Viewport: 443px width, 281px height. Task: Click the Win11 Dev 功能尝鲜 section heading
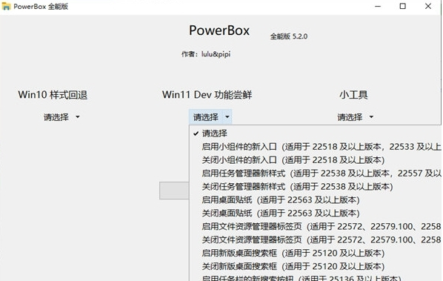[x=207, y=95]
